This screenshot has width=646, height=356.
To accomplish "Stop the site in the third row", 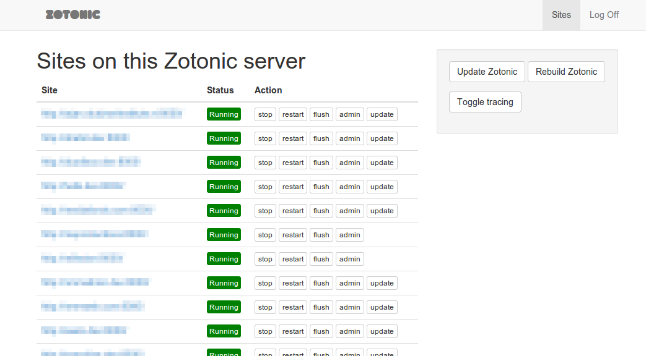I will click(265, 163).
